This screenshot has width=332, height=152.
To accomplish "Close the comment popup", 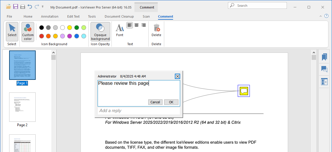I will (x=177, y=76).
